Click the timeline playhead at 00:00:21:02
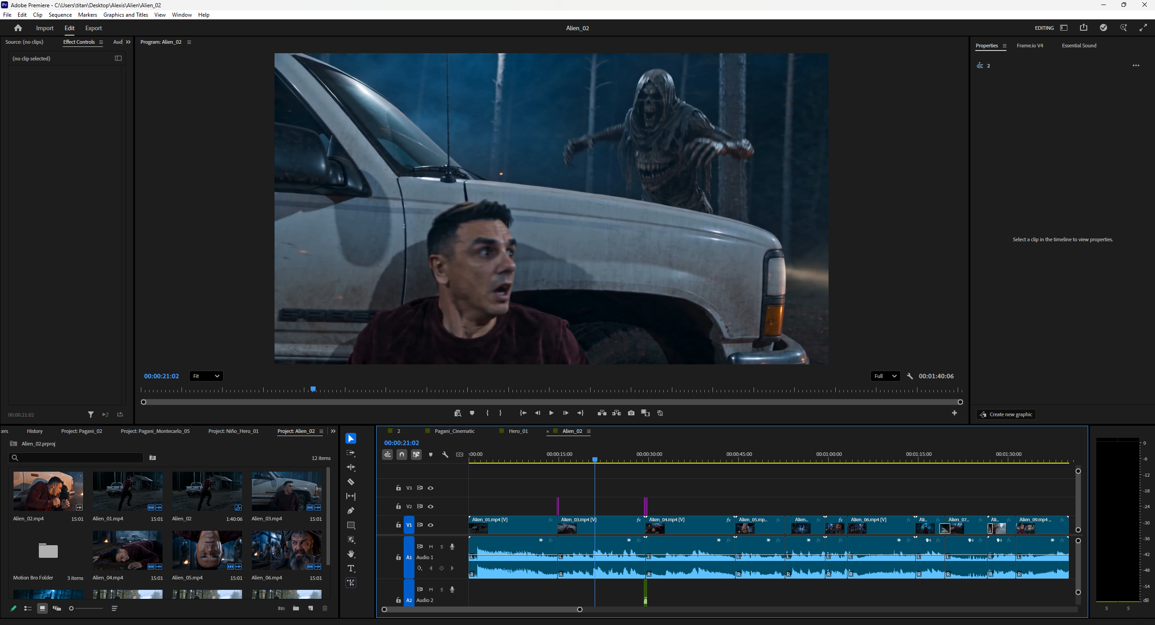 (x=595, y=460)
